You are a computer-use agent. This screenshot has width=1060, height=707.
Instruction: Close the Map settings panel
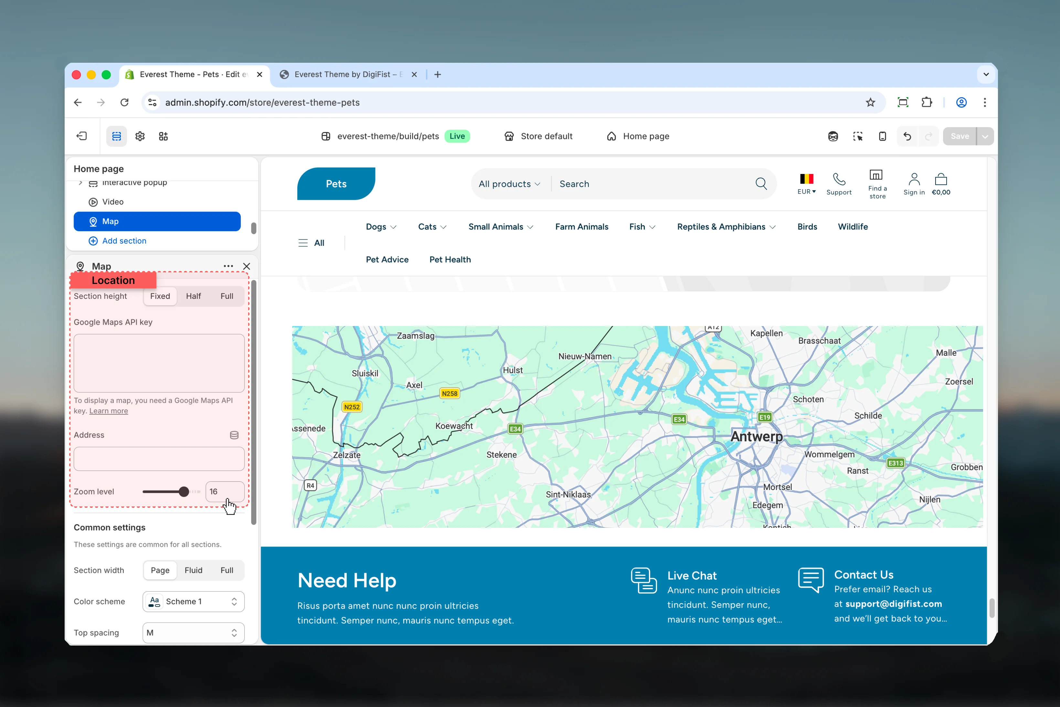pos(246,266)
